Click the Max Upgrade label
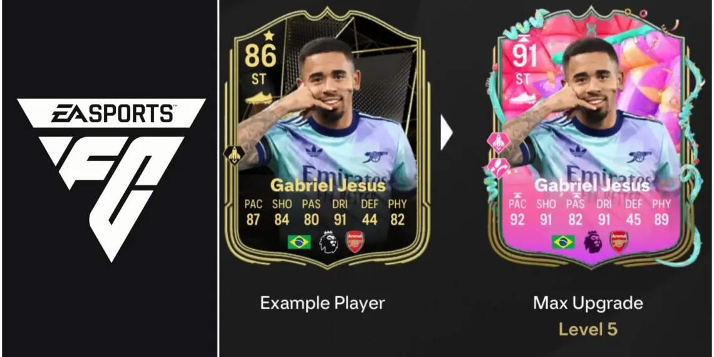The height and width of the screenshot is (357, 714). 588,303
